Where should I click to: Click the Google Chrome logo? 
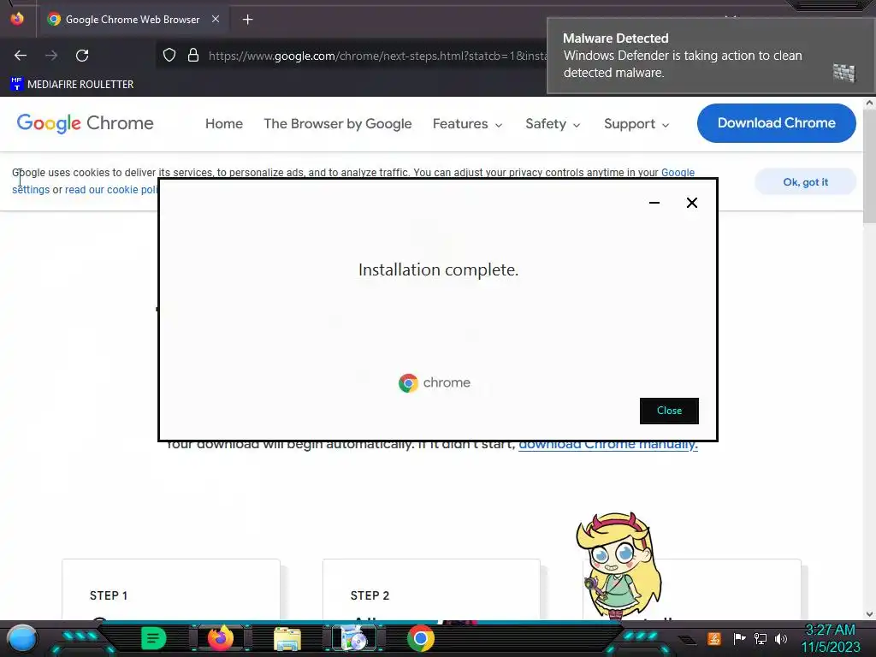click(x=85, y=123)
